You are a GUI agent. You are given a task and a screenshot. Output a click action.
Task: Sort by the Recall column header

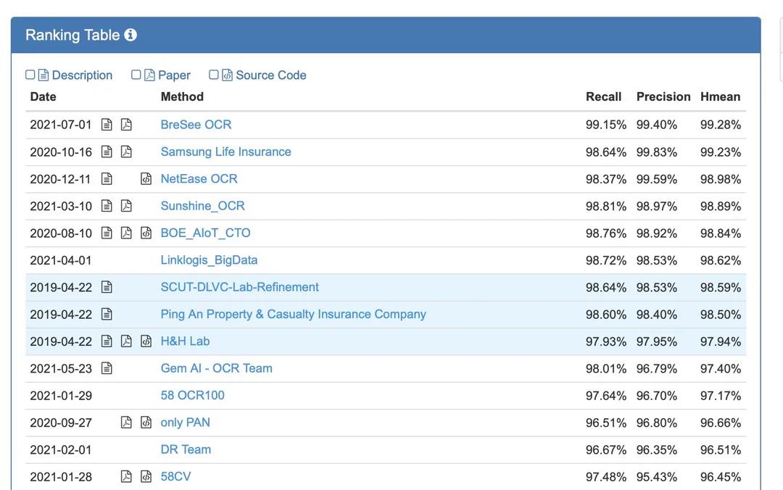603,96
